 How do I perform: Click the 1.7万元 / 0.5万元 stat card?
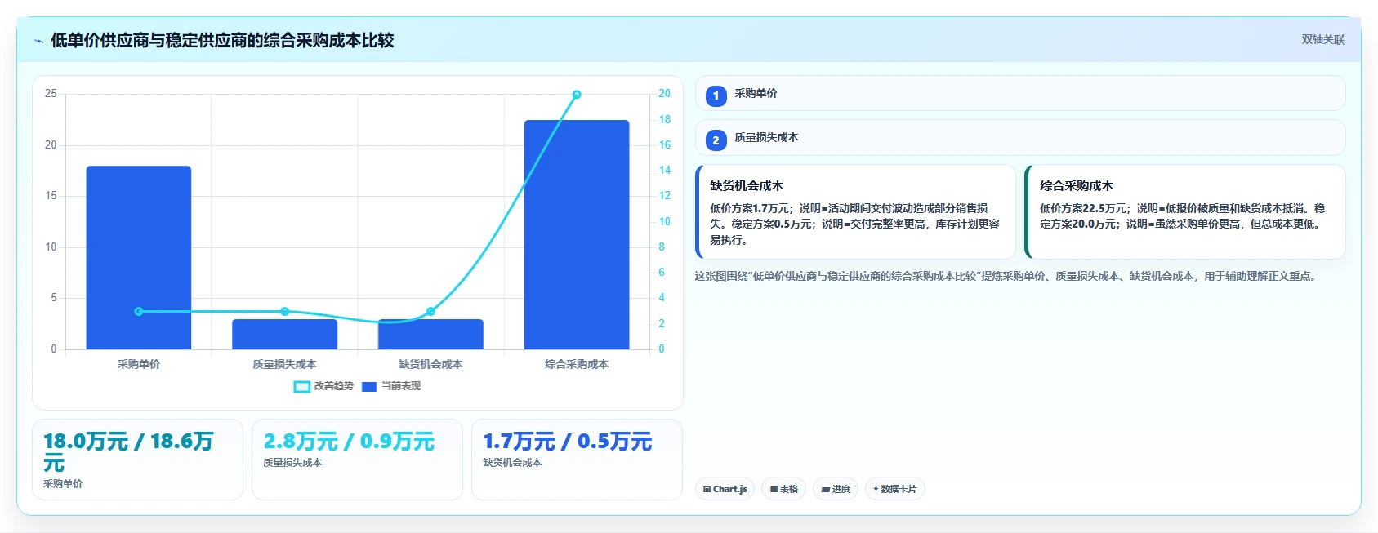(577, 460)
